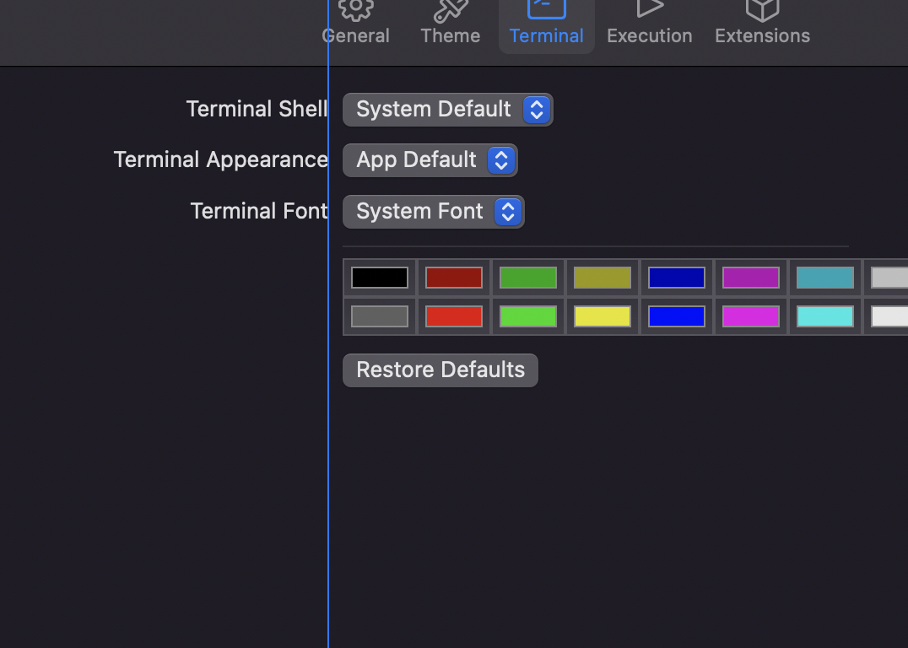Image resolution: width=908 pixels, height=648 pixels.
Task: Go to the Execution tab
Action: coord(649,23)
